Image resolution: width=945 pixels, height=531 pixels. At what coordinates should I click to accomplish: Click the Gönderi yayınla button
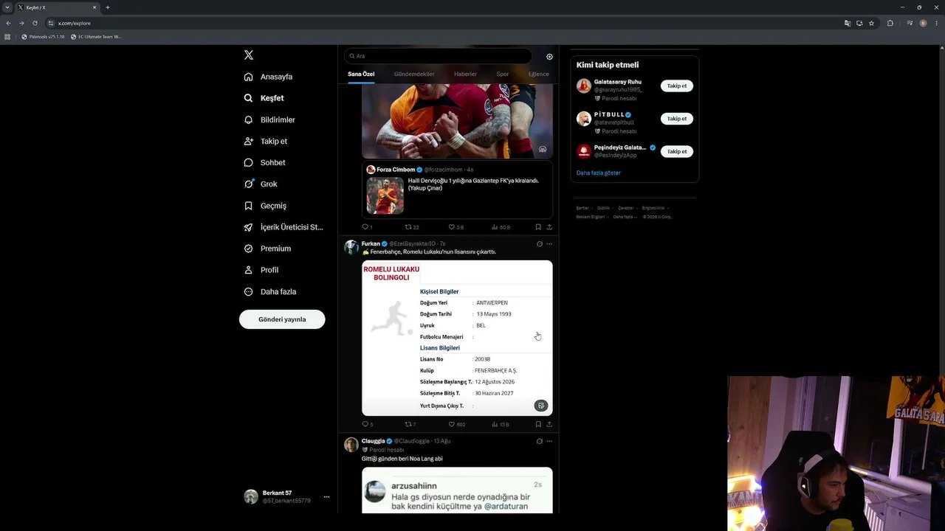pyautogui.click(x=282, y=319)
